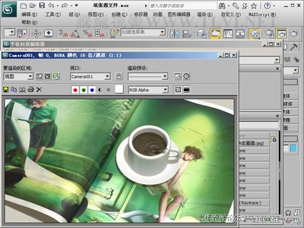Click the green Render Setup region icon
The width and height of the screenshot is (304, 228).
pos(56,77)
